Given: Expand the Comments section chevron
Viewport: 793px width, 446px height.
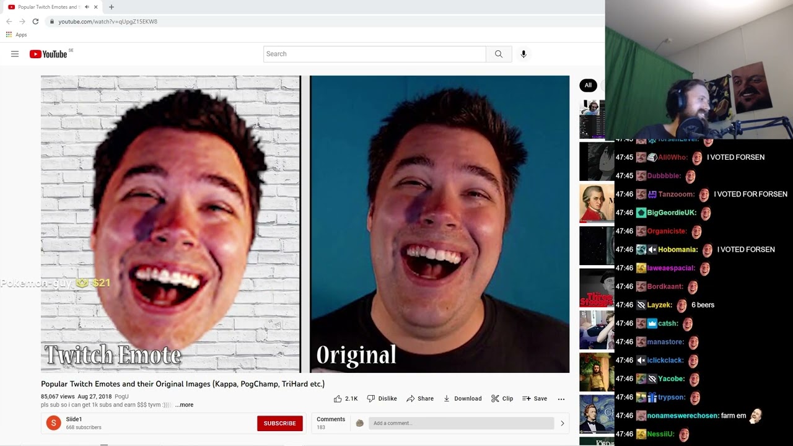Looking at the screenshot, I should coord(562,423).
